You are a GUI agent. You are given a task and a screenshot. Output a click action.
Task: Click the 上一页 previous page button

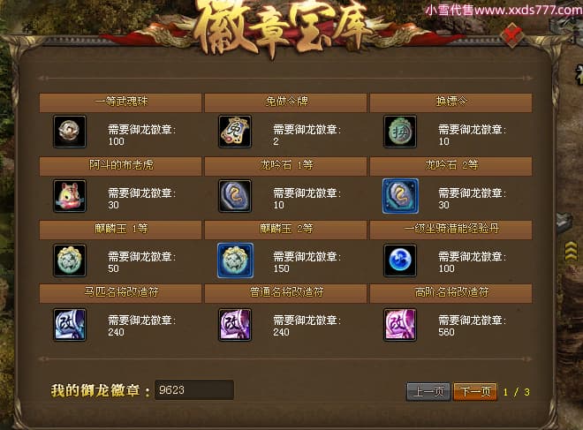pyautogui.click(x=428, y=391)
